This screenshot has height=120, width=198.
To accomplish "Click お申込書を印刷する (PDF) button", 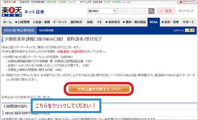I will click(99, 89).
